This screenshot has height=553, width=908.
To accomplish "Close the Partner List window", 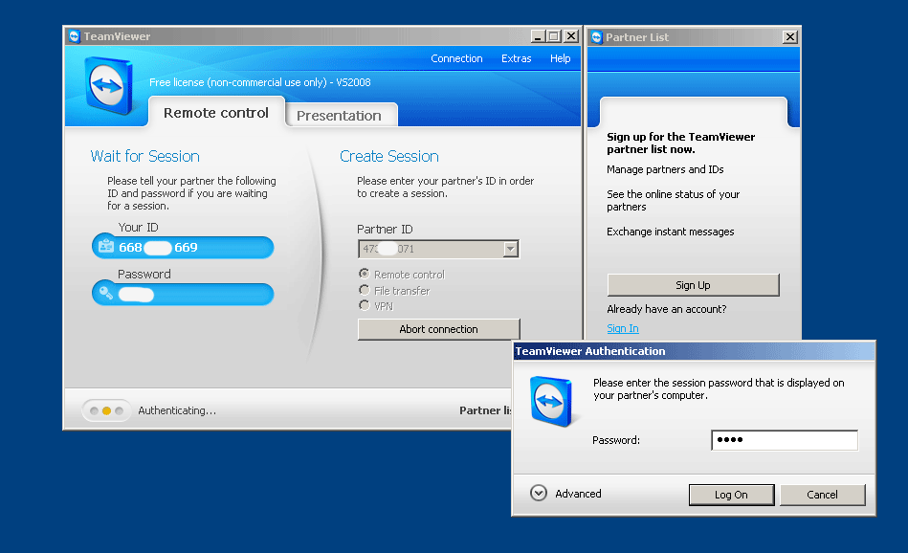I will 790,37.
